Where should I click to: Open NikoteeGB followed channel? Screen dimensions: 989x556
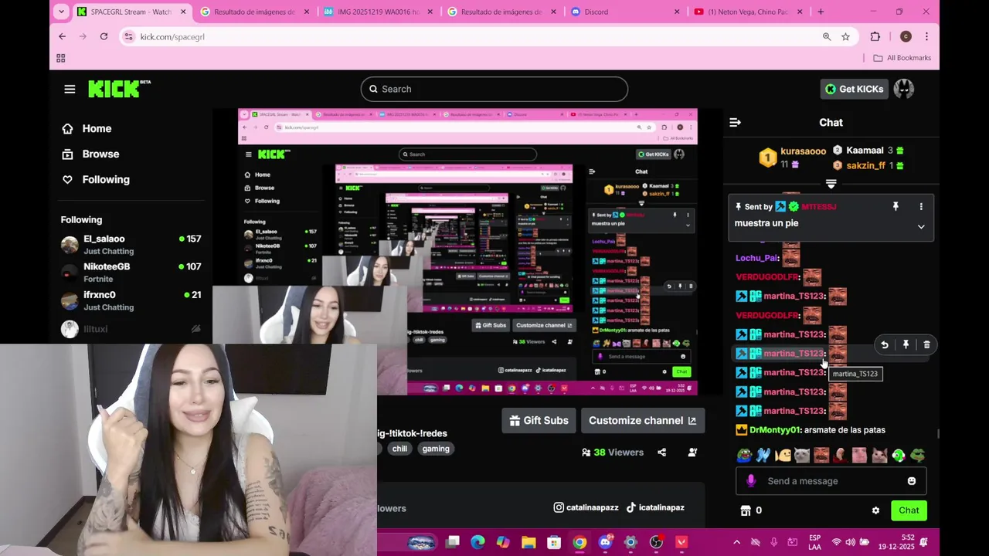[131, 273]
